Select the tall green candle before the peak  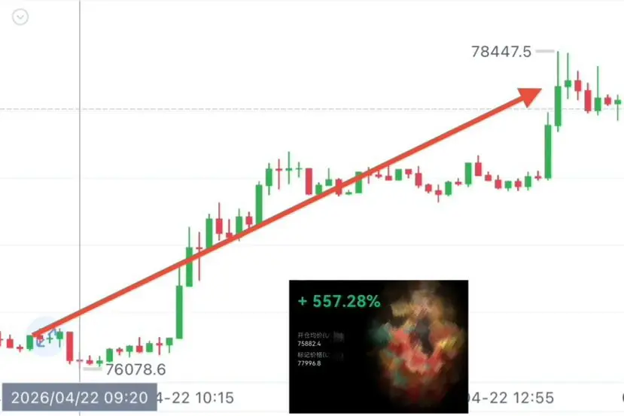(x=548, y=147)
